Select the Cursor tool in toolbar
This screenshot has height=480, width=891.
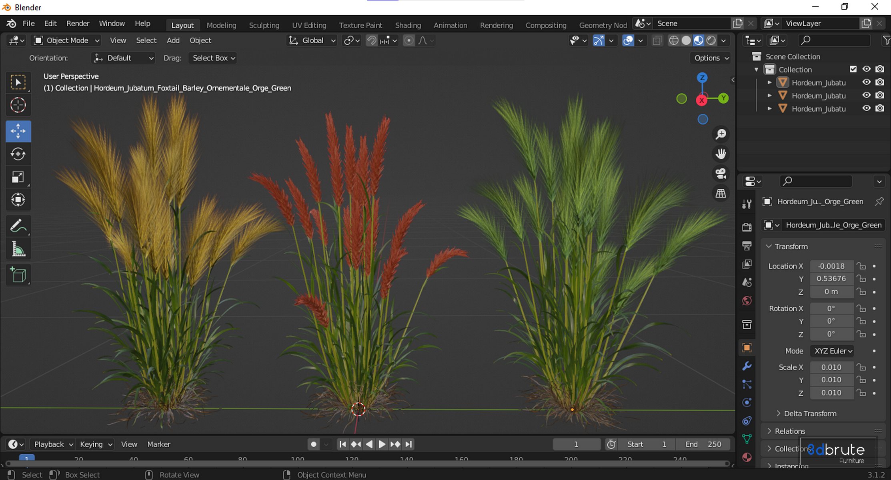pyautogui.click(x=18, y=105)
